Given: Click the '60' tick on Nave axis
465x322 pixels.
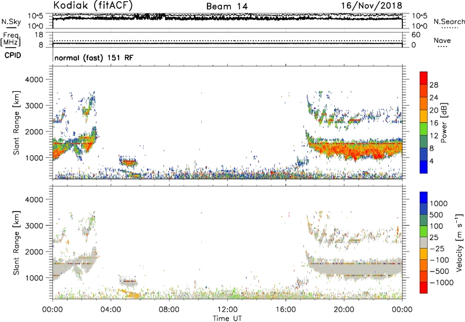Looking at the screenshot, I should 416,35.
